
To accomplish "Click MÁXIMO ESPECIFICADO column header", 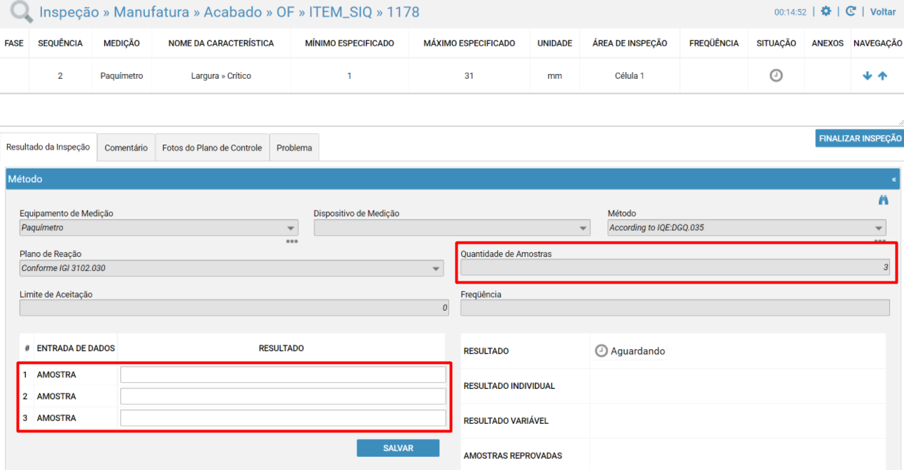I will tap(469, 43).
